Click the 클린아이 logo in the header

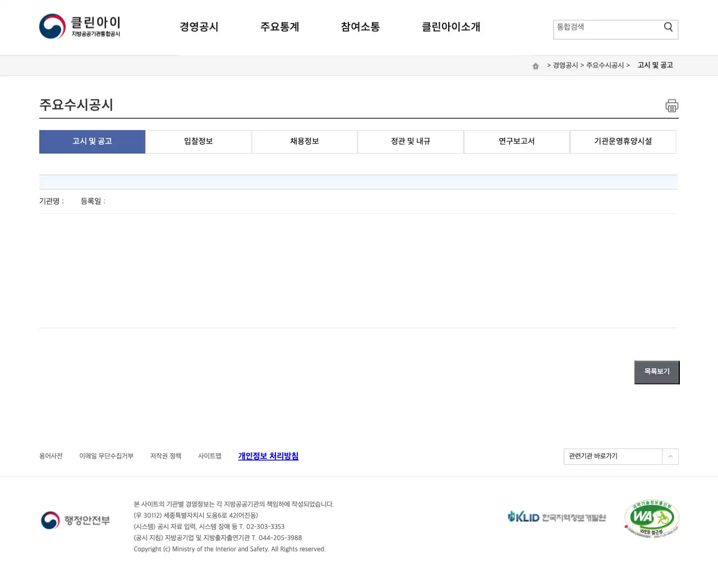pyautogui.click(x=80, y=26)
